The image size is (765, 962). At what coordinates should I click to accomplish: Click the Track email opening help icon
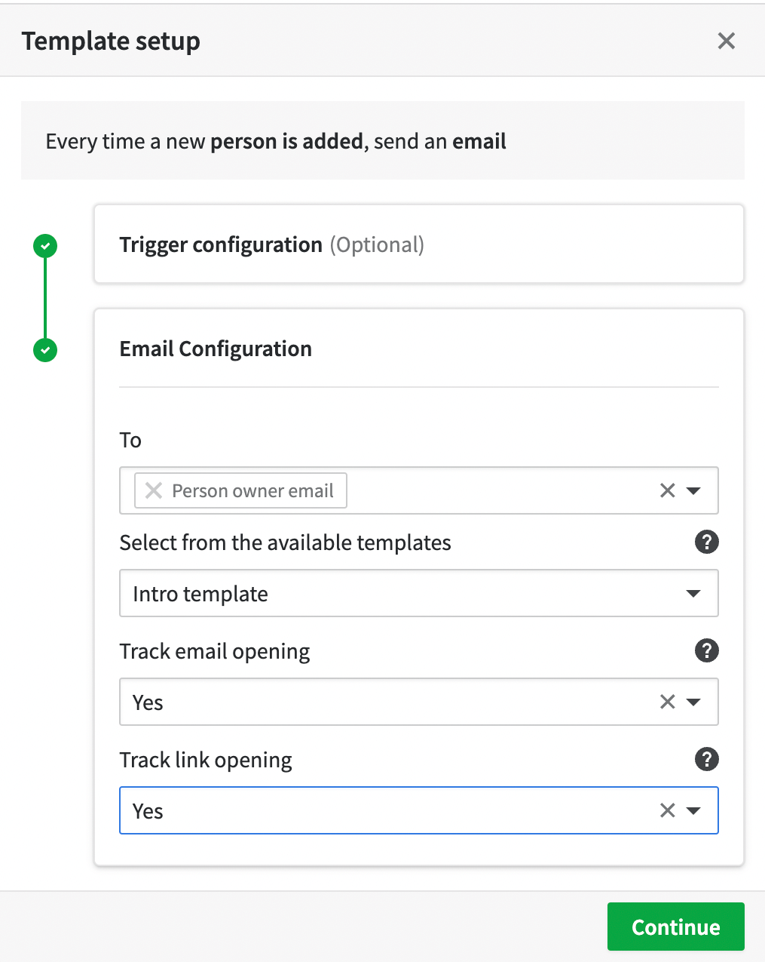point(706,650)
